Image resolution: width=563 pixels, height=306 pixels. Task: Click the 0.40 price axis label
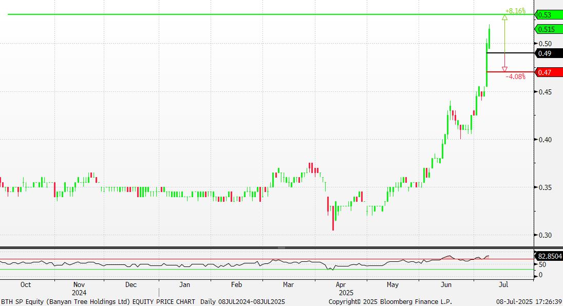coord(545,140)
